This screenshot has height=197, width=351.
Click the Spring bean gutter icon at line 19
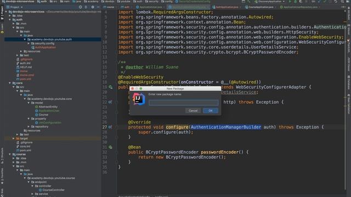111,87
